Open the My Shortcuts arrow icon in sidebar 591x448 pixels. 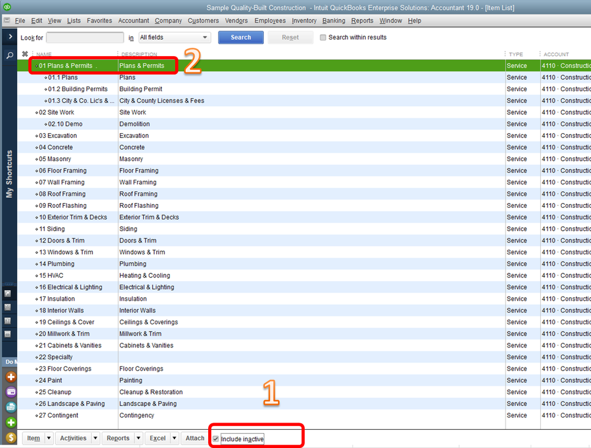(x=8, y=294)
